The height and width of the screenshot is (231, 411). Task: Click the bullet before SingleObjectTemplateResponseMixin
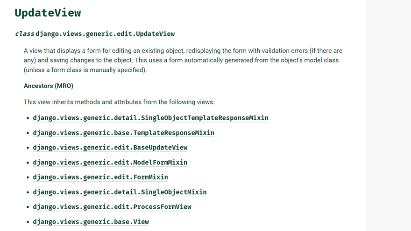(28, 118)
